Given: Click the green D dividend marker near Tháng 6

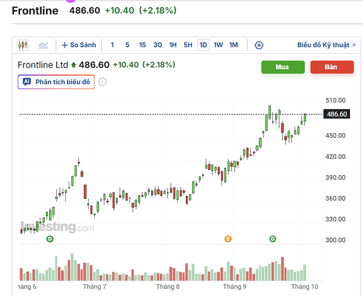Looking at the screenshot, I should 50,239.
